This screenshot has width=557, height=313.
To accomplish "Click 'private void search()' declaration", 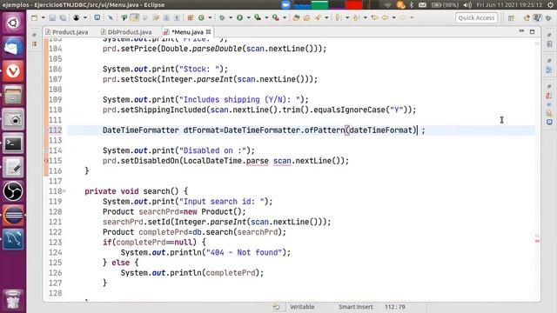I will (x=136, y=191).
